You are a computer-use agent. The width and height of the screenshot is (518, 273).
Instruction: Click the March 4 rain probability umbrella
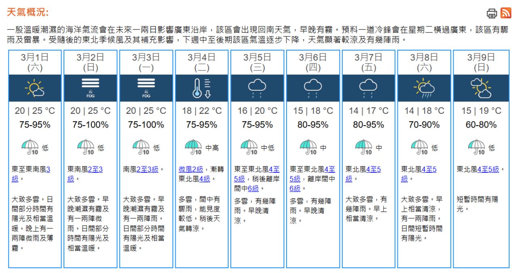[193, 147]
